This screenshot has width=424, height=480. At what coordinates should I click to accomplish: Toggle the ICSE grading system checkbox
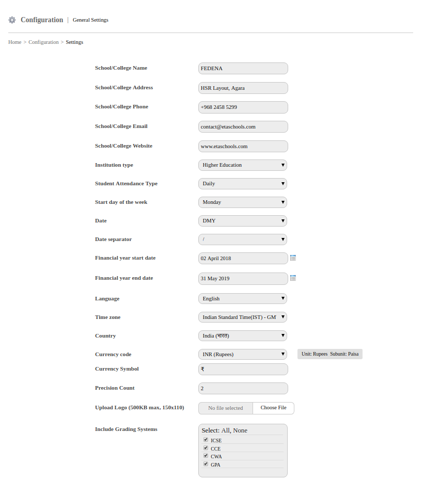coord(206,440)
